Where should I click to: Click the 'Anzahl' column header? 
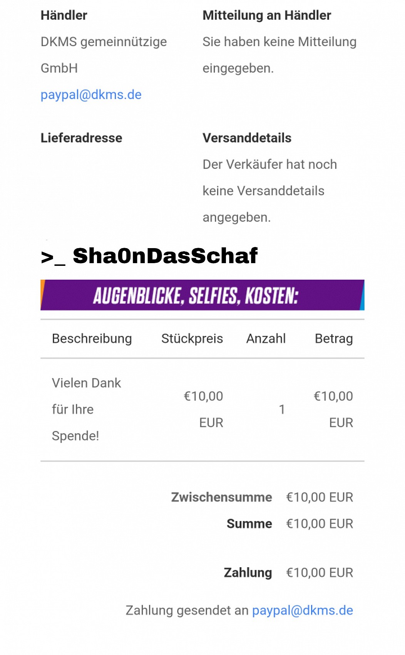(x=266, y=339)
